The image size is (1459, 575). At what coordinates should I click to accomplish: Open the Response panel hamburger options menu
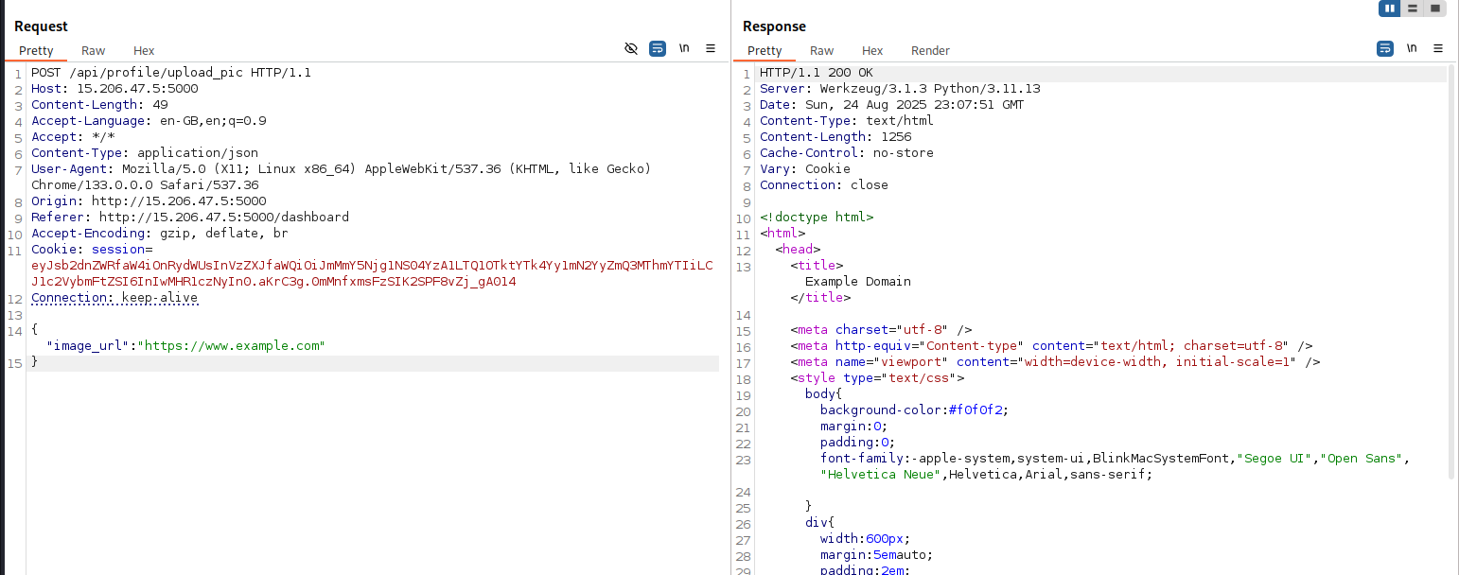click(1438, 48)
